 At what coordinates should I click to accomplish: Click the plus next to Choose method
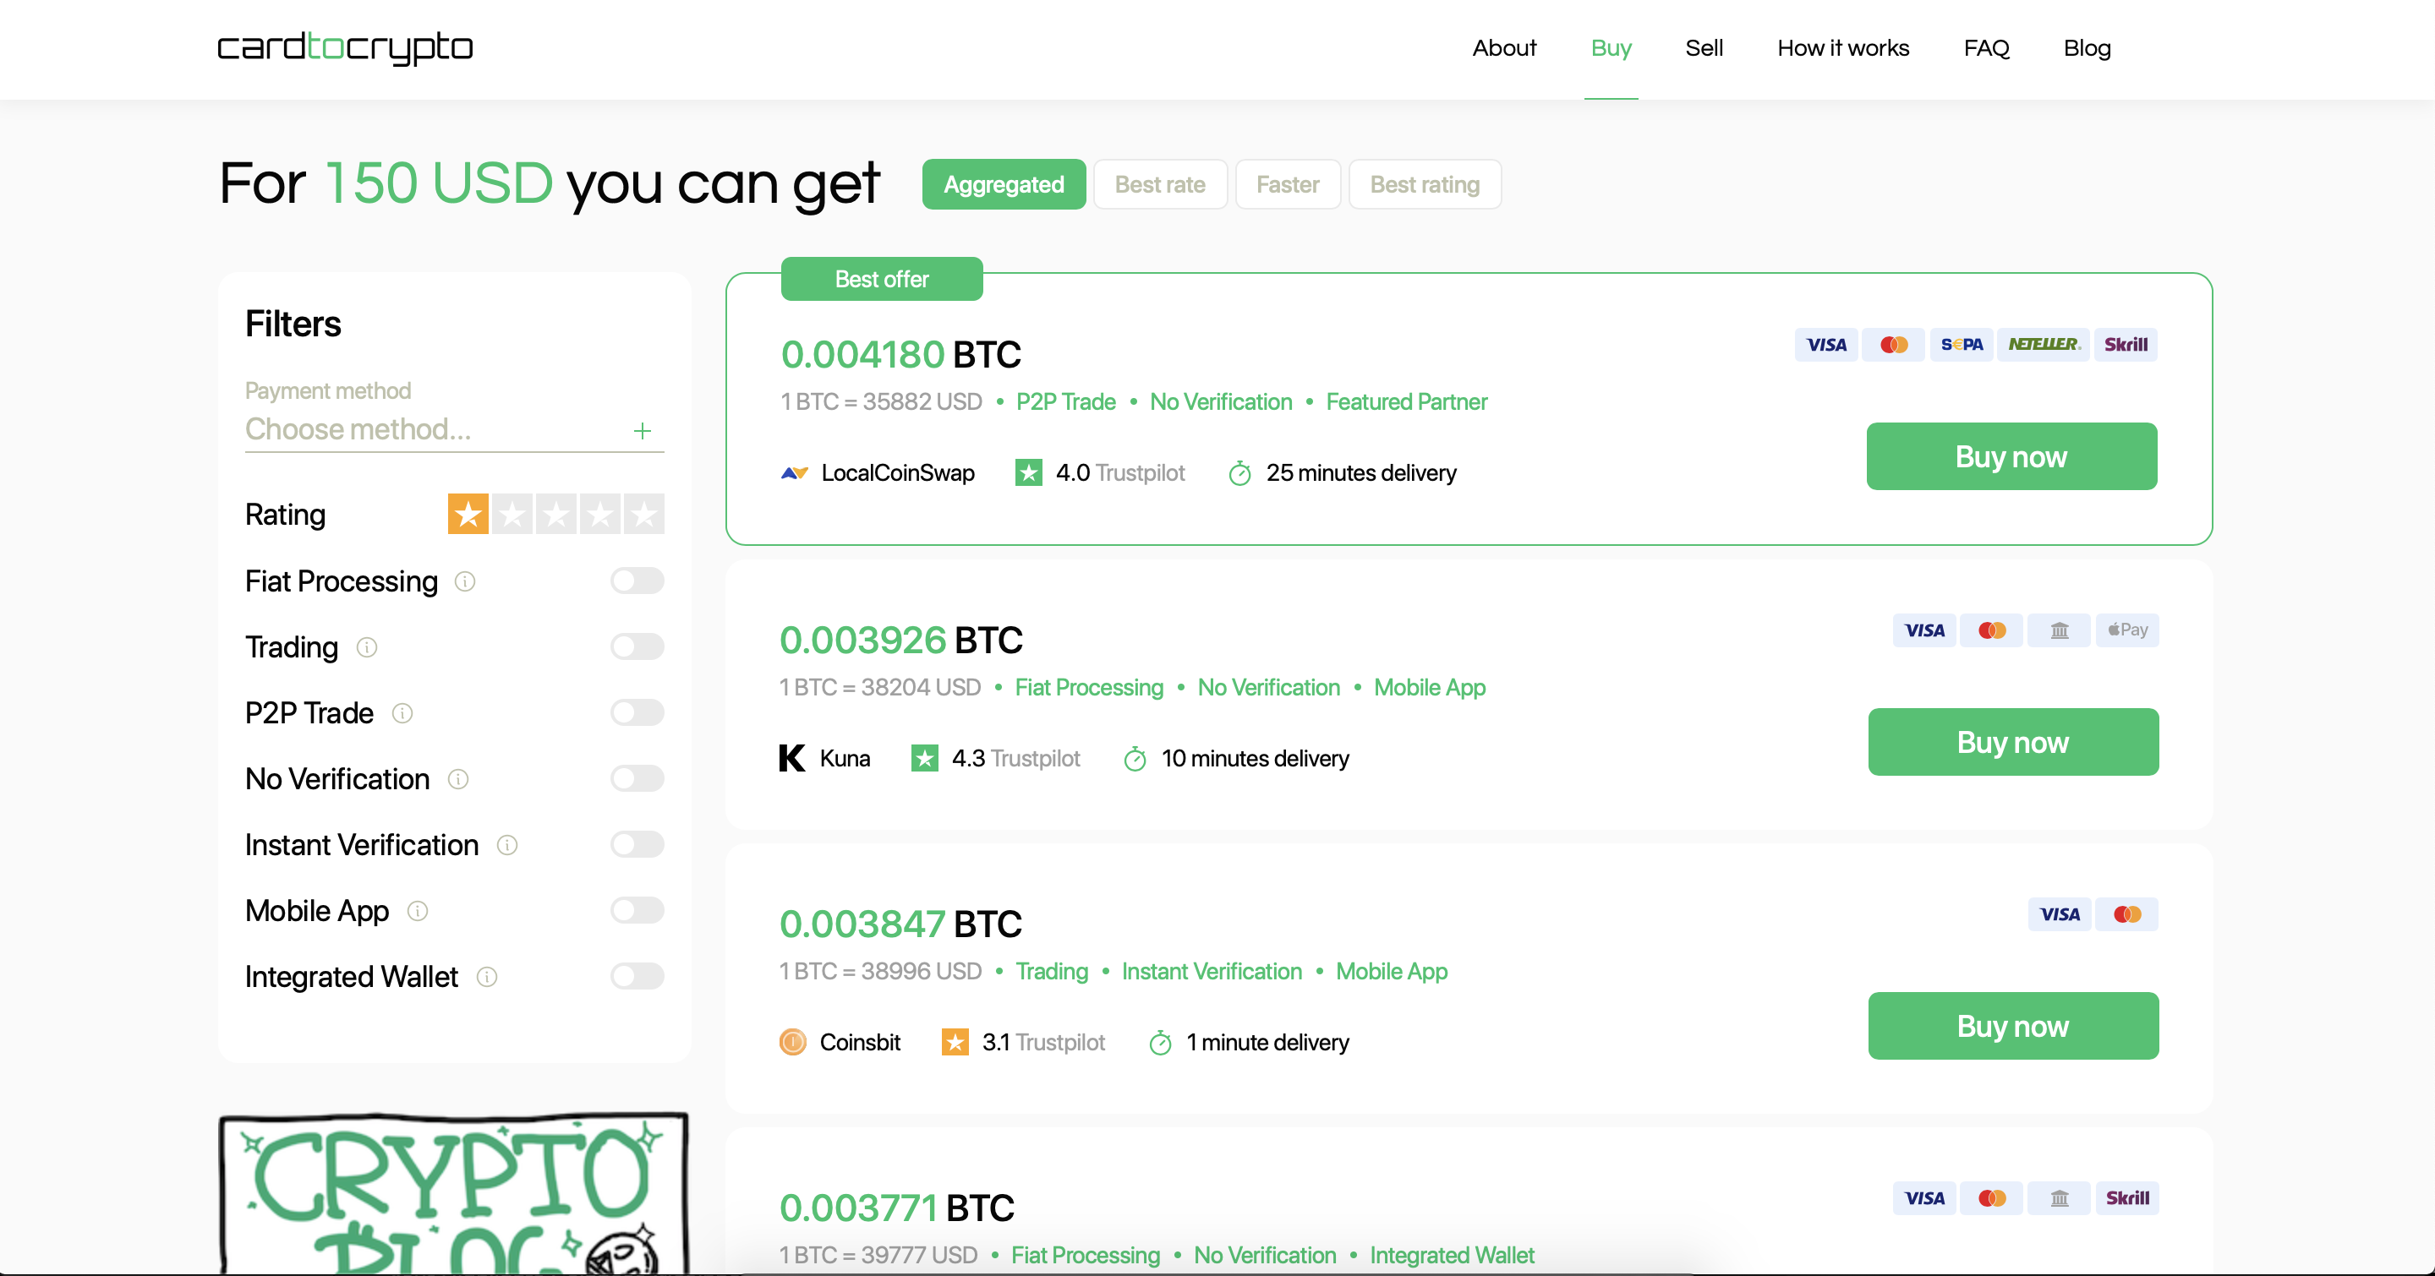[x=642, y=431]
